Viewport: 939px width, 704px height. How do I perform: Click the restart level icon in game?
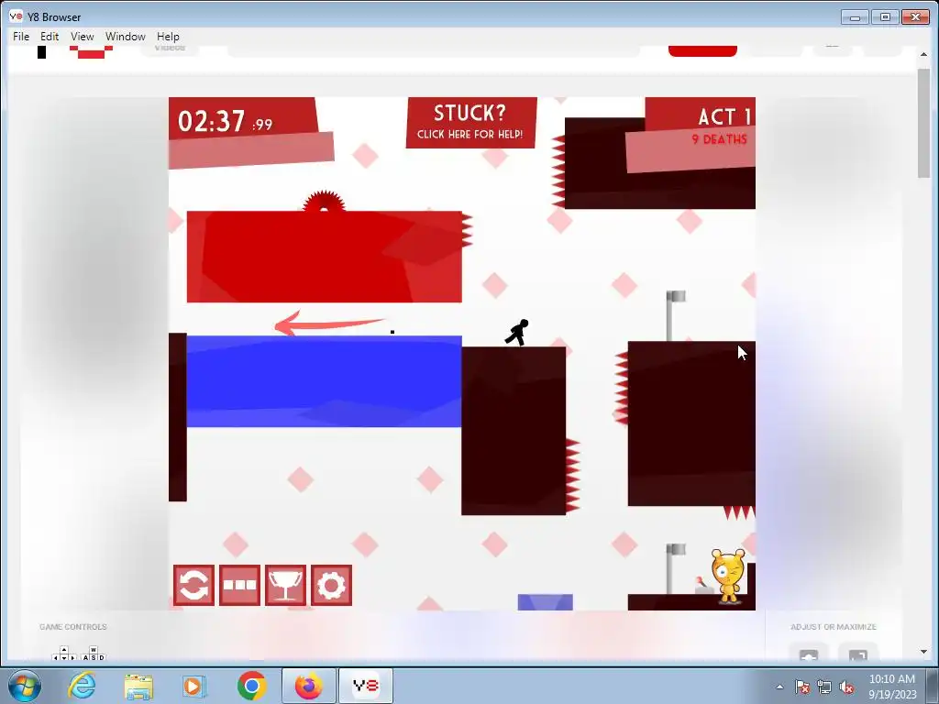point(194,585)
